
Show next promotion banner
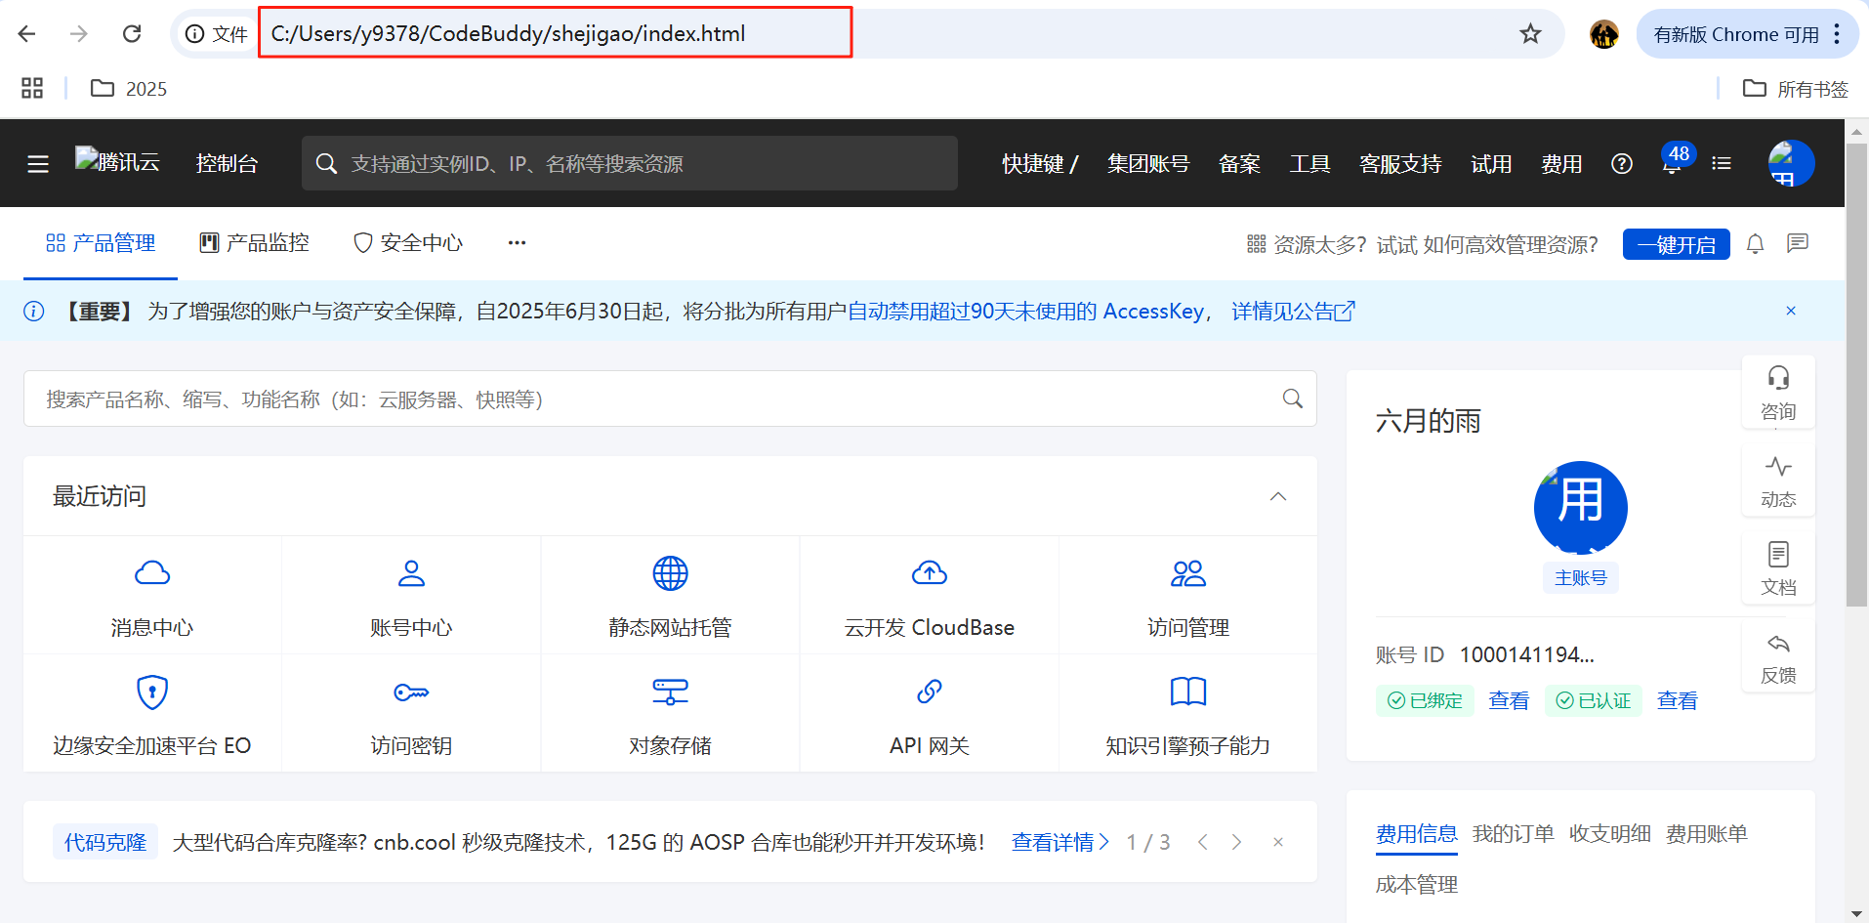(1236, 842)
